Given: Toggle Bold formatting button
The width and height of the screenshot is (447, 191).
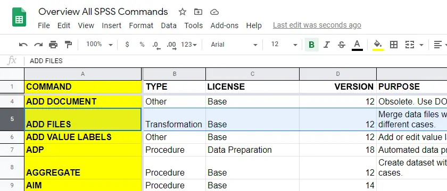Looking at the screenshot, I should 312,45.
